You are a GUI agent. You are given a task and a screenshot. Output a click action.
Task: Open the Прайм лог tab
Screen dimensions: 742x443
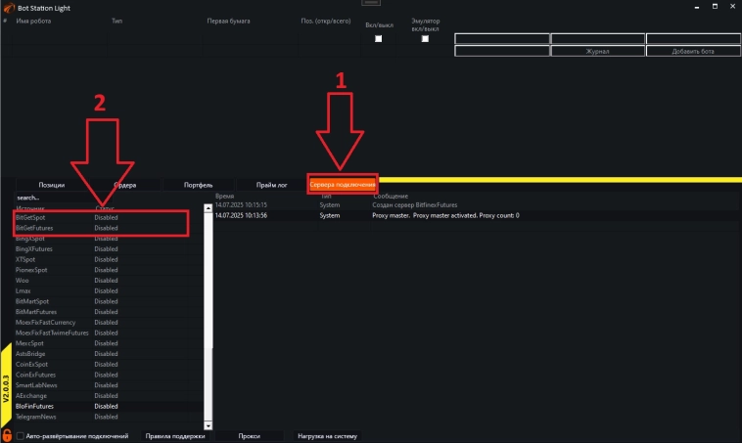click(x=271, y=184)
